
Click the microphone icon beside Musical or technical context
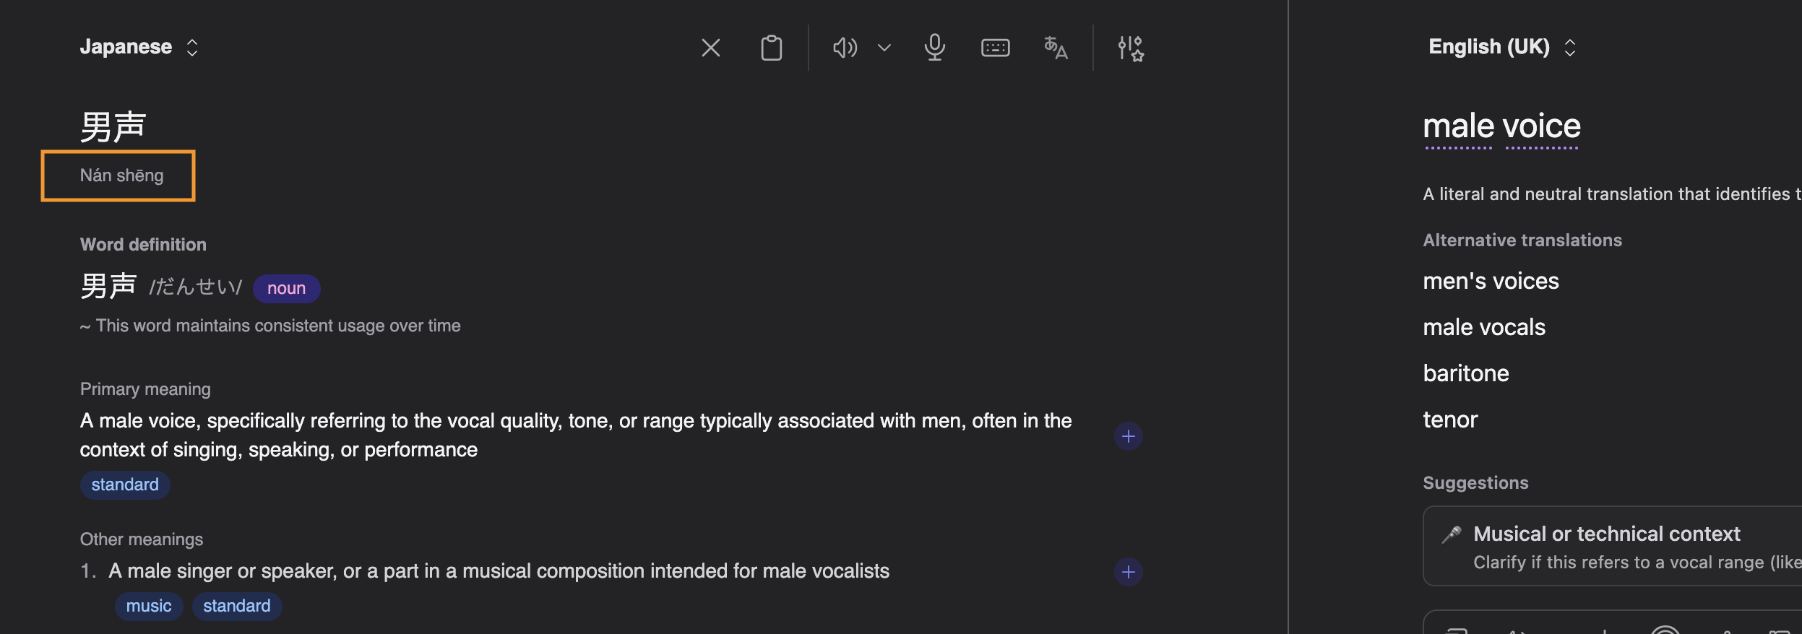point(1450,534)
